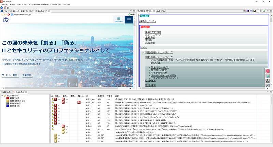This screenshot has width=273, height=147.
Task: Open the hamburger menu on LAC webpage
Action: tap(129, 20)
